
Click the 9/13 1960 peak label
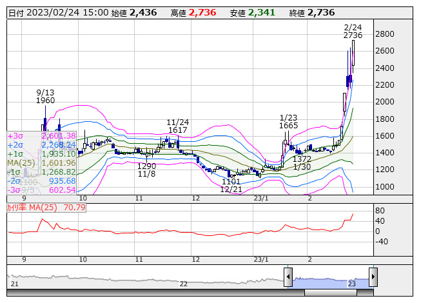pyautogui.click(x=45, y=97)
